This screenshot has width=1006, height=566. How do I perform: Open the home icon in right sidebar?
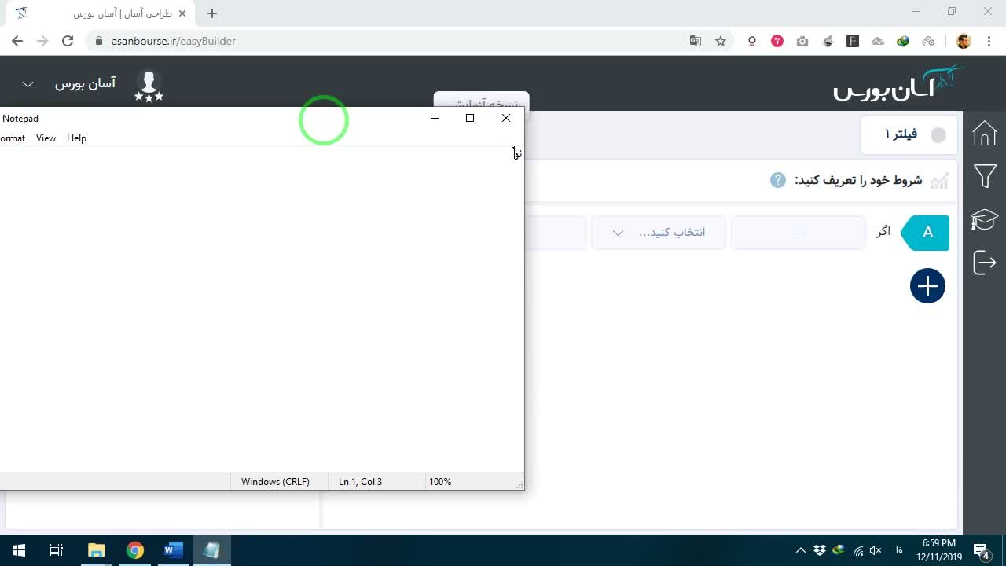coord(985,134)
